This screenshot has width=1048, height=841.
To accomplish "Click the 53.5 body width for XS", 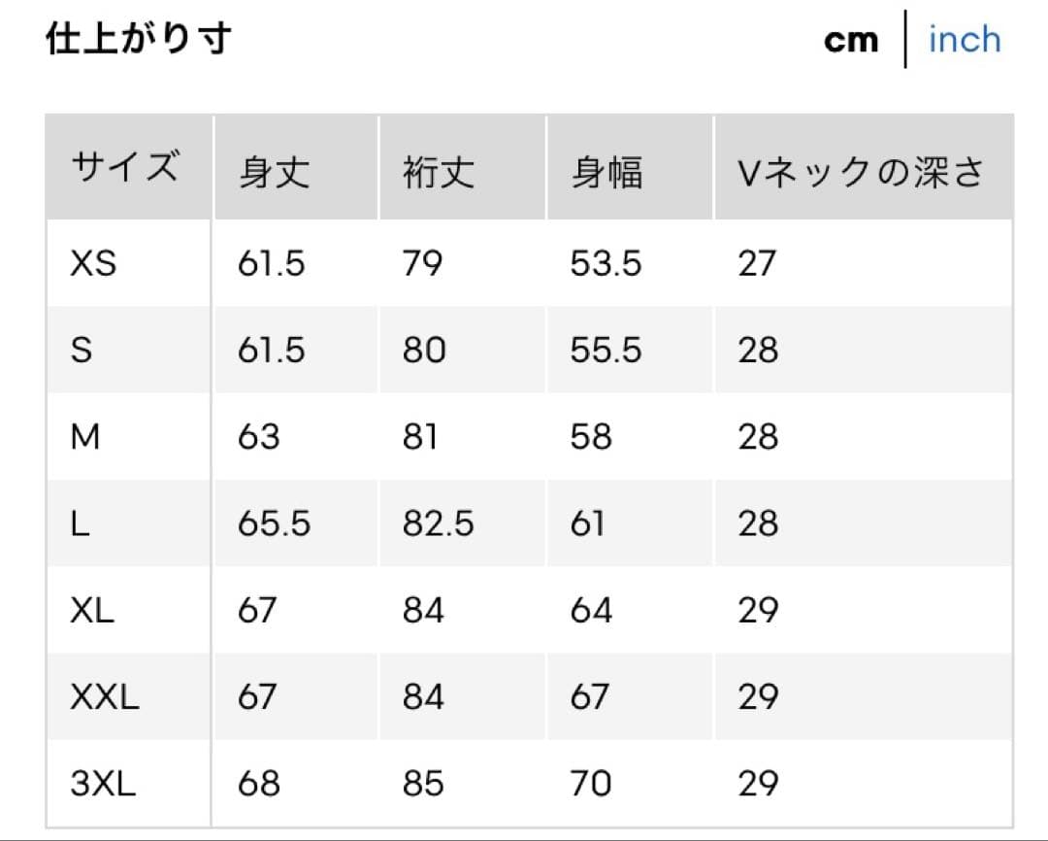I will coord(606,263).
